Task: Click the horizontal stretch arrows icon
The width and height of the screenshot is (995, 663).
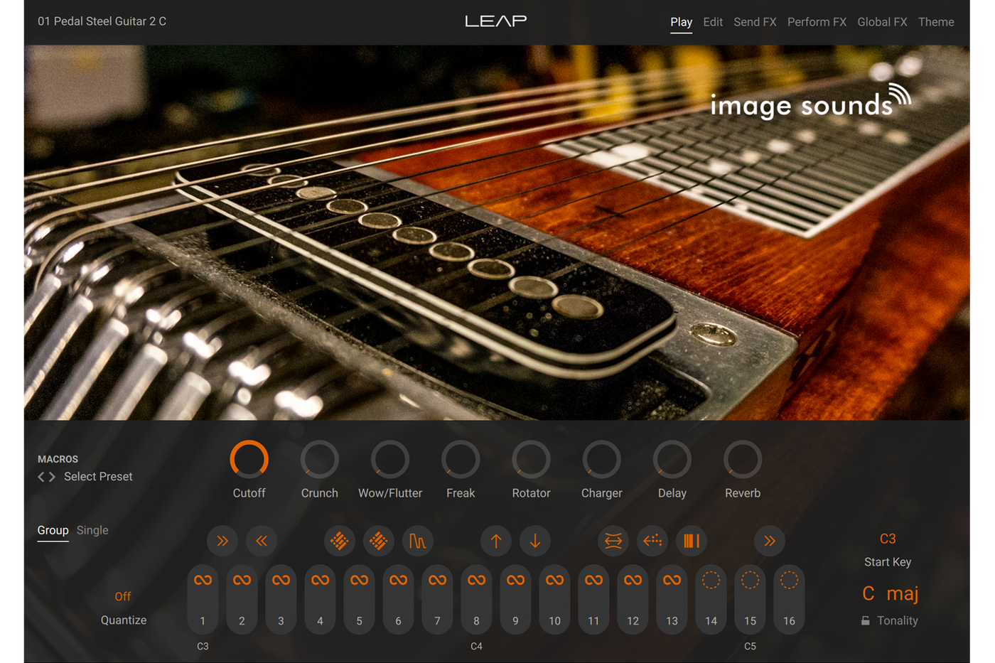Action: point(613,541)
